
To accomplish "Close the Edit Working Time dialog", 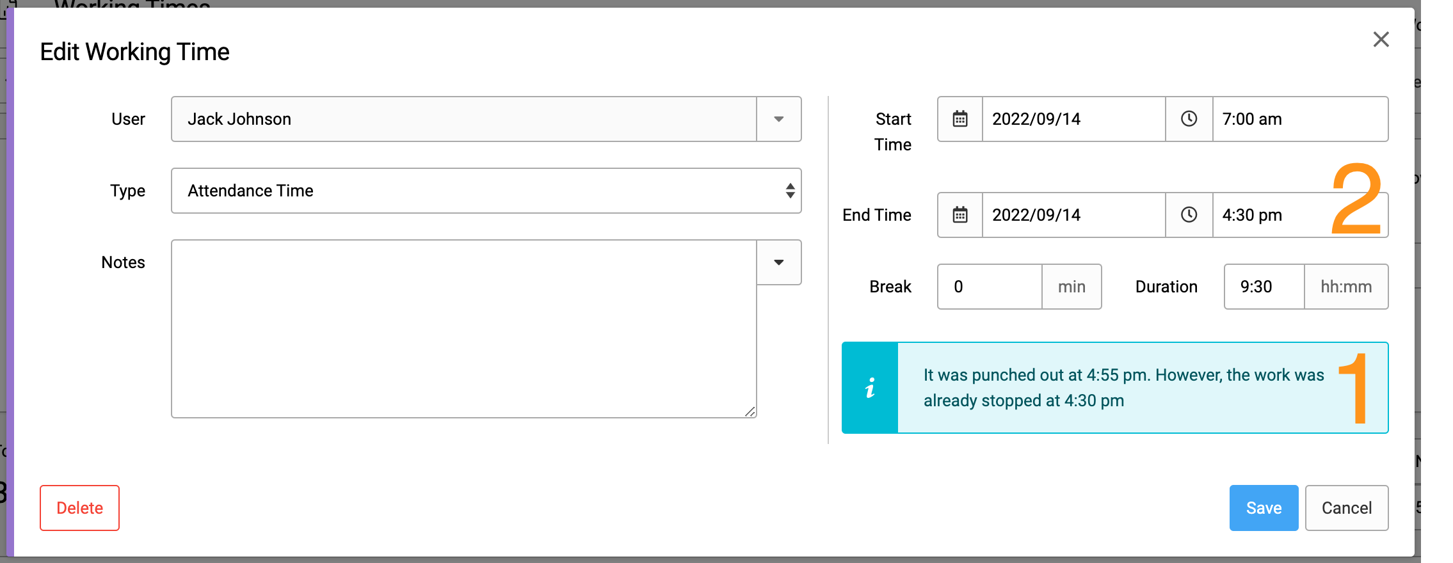I will [x=1381, y=40].
